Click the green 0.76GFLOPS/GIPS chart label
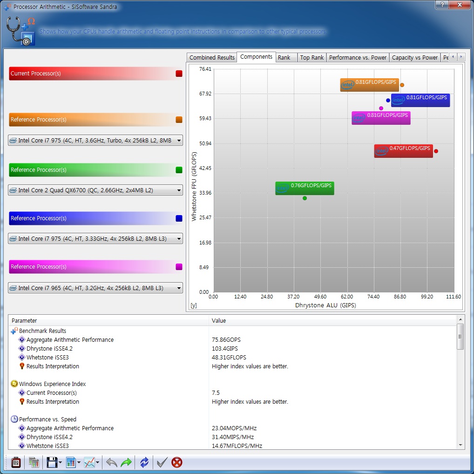 305,188
